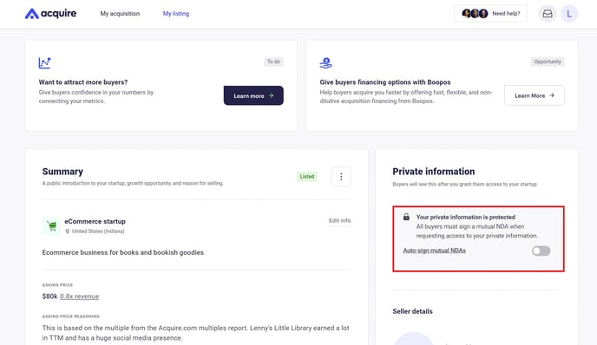Click the lock icon in private information
Image resolution: width=597 pixels, height=345 pixels.
(x=406, y=217)
